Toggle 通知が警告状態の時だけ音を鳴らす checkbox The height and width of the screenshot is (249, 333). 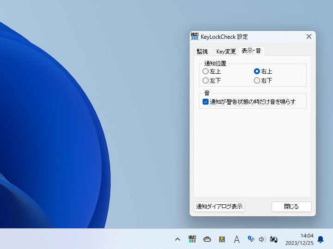(249, 102)
